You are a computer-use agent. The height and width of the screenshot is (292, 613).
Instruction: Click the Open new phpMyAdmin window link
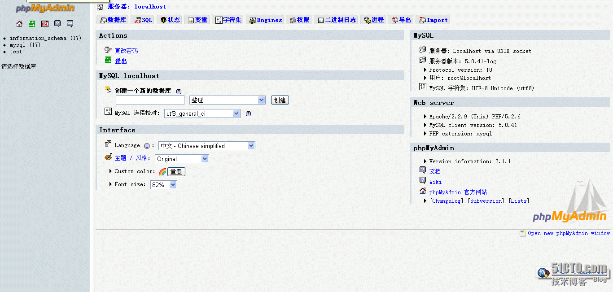coord(569,233)
